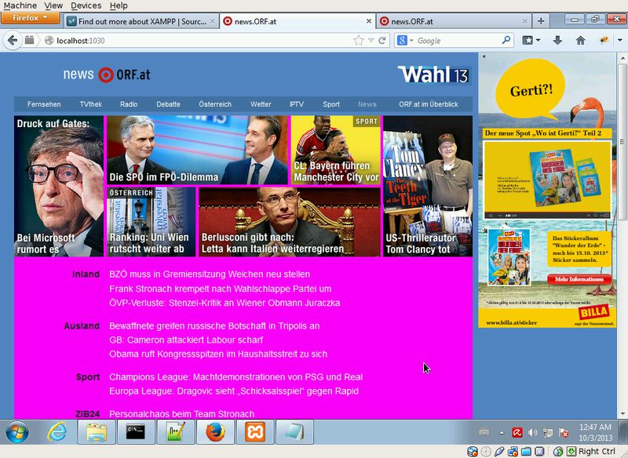Open the Obama Kongressspitzen headline link
Screen dimensions: 628x458
(x=218, y=354)
